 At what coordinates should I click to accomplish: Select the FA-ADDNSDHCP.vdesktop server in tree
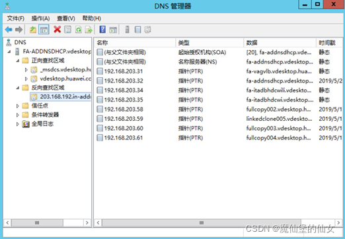click(x=57, y=51)
